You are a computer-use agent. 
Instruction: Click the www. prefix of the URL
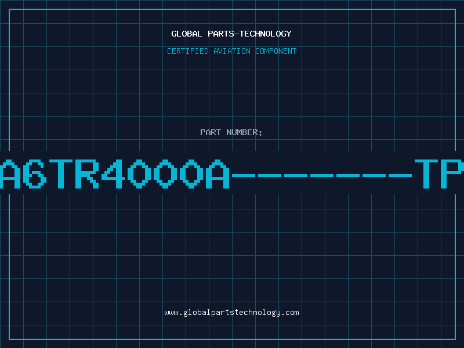click(173, 313)
